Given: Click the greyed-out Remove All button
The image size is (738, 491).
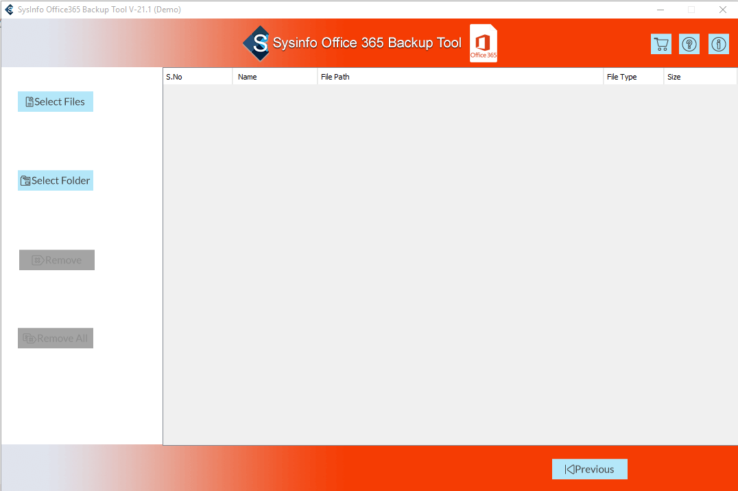Looking at the screenshot, I should pos(56,338).
